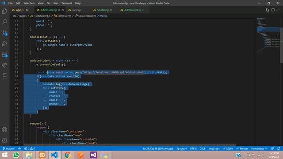Toggle the Formatting status item
The image size is (283, 159).
pos(259,148)
